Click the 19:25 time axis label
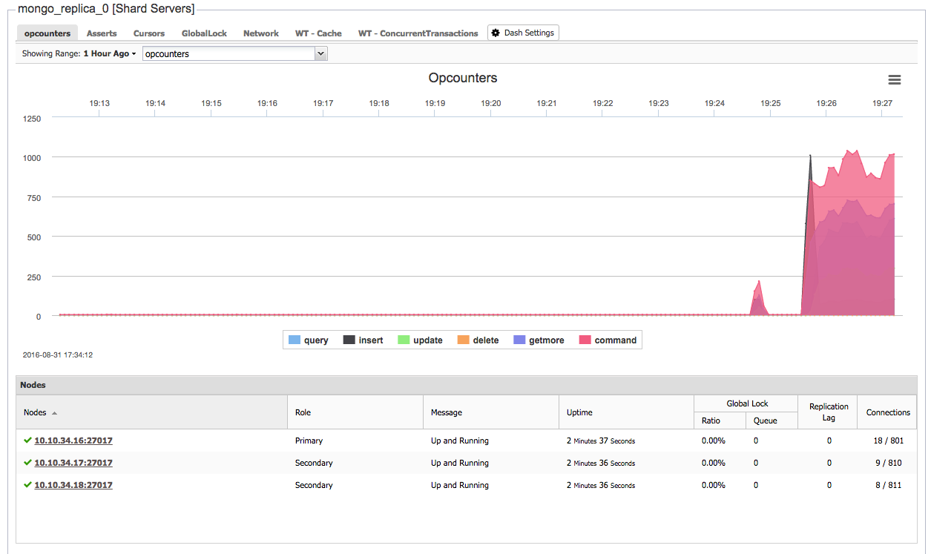The height and width of the screenshot is (554, 931). tap(770, 103)
